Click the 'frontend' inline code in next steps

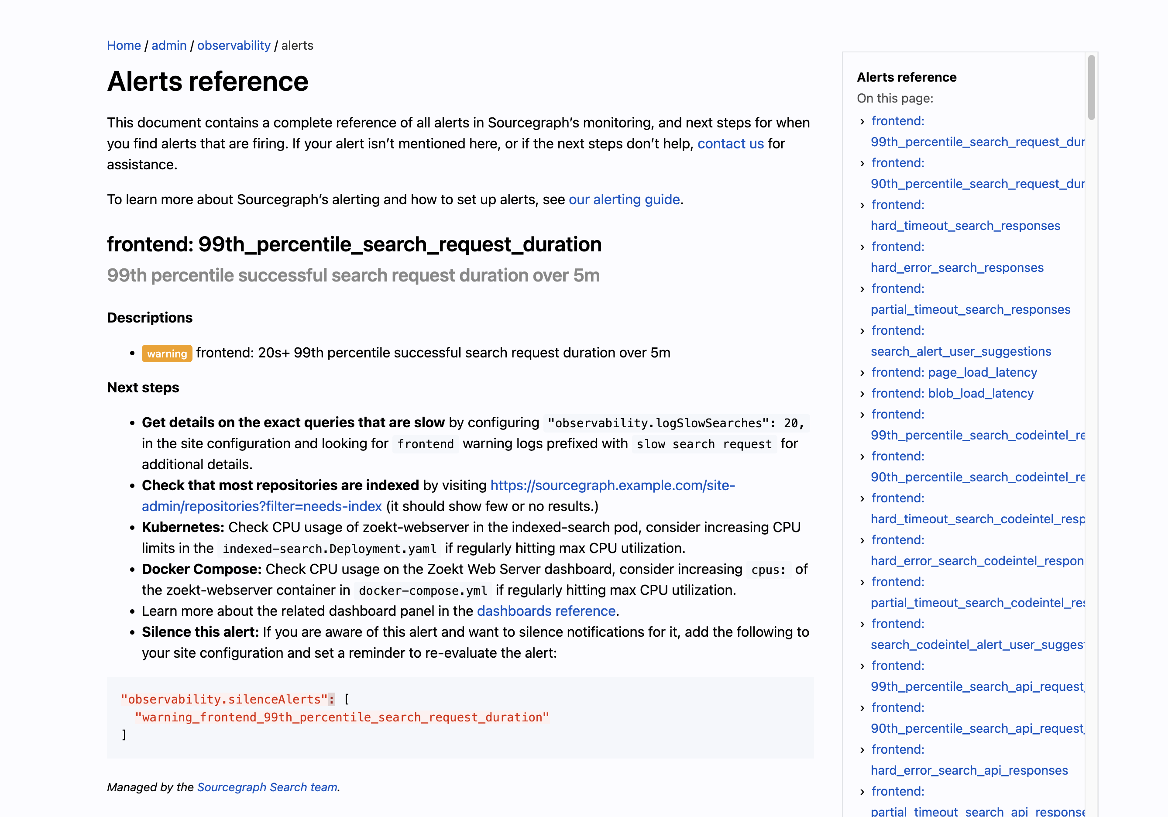(425, 444)
